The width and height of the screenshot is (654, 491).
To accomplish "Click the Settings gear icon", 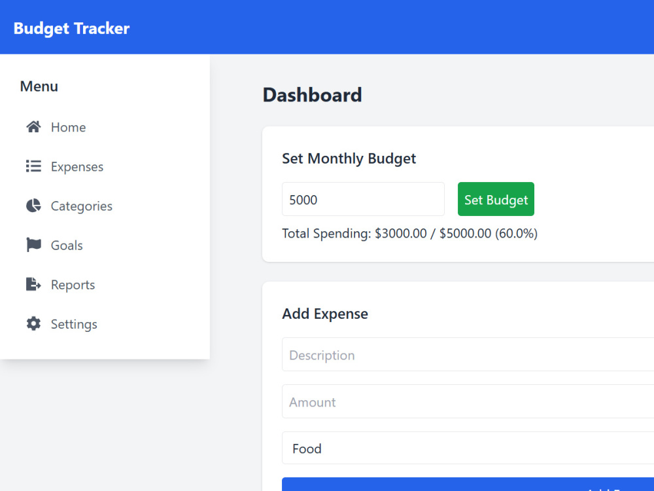I will [x=33, y=323].
